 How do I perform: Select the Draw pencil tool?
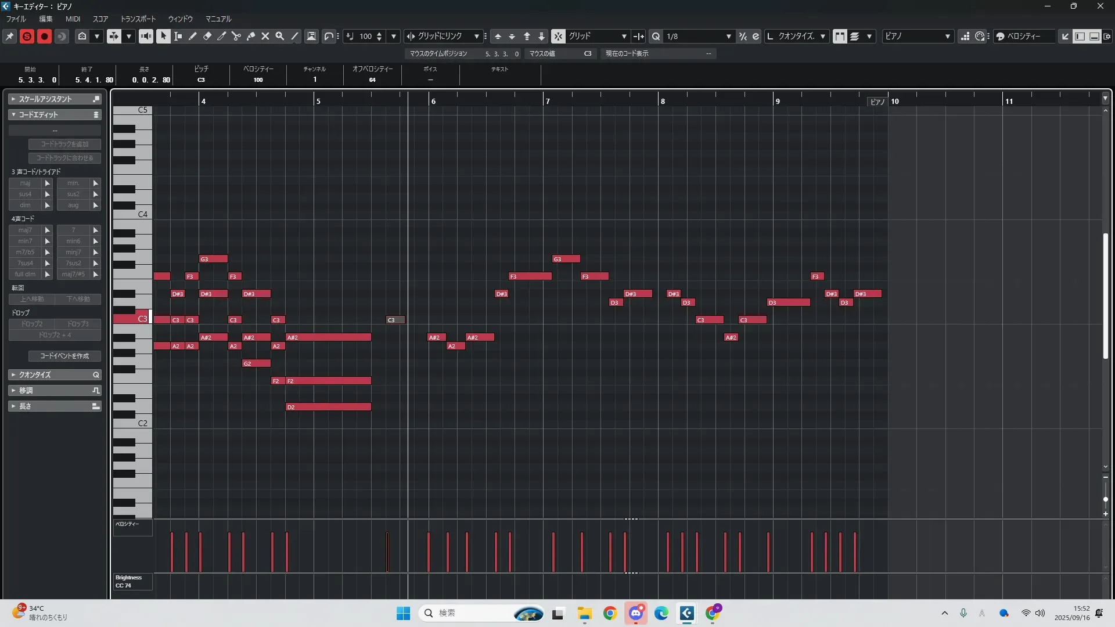tap(193, 36)
